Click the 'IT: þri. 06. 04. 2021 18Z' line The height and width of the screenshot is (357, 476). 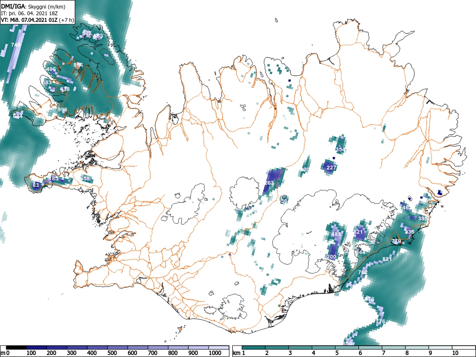(30, 13)
